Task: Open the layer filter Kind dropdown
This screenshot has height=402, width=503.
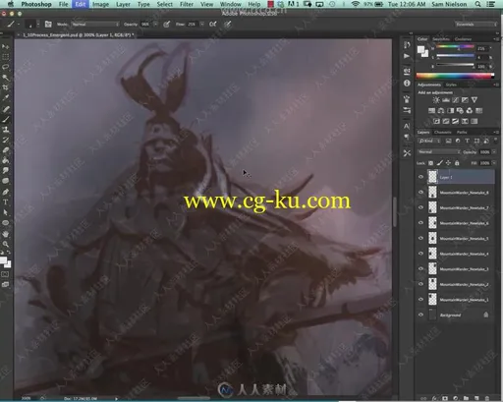Action: (430, 141)
